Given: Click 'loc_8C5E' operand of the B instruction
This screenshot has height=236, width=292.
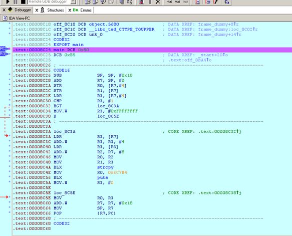Looking at the screenshot, I should coord(108,116).
